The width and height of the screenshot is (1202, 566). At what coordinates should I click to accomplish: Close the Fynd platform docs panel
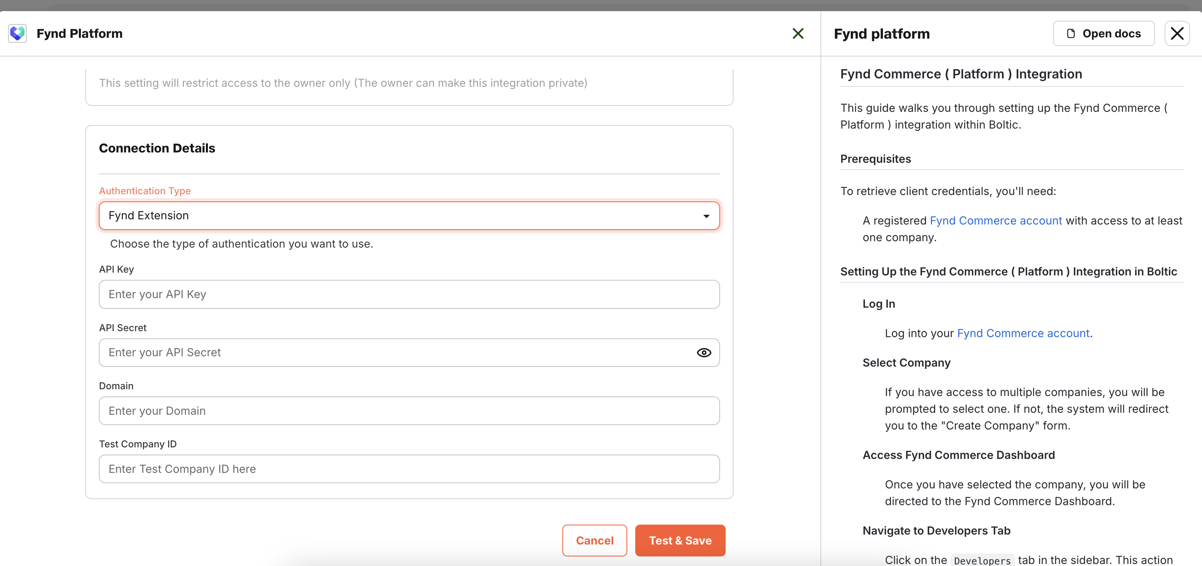1177,33
